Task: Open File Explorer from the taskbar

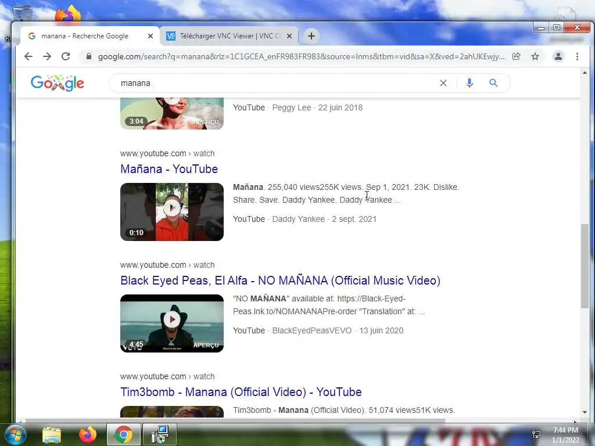Action: click(x=52, y=434)
